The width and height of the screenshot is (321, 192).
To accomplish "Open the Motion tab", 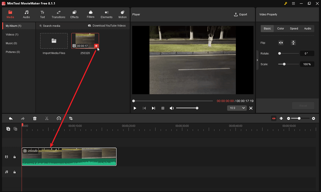I will click(x=122, y=14).
